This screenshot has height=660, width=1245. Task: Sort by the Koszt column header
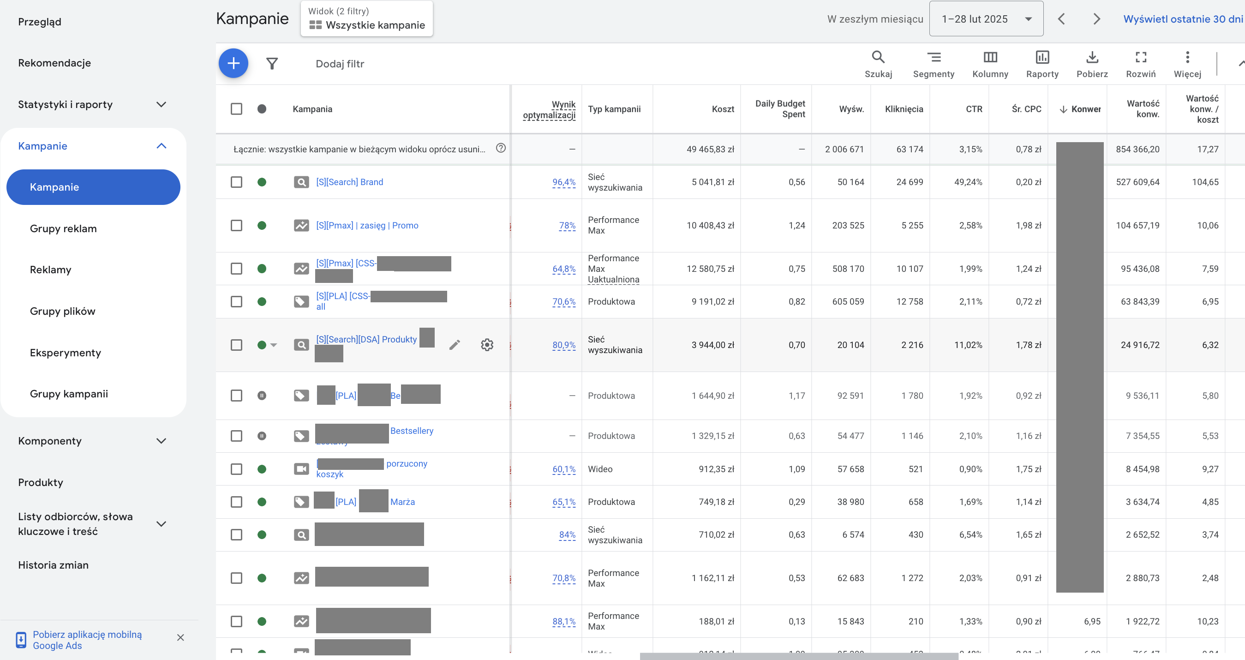723,109
